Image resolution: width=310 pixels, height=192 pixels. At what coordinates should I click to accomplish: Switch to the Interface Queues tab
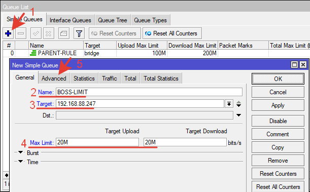[x=71, y=20]
